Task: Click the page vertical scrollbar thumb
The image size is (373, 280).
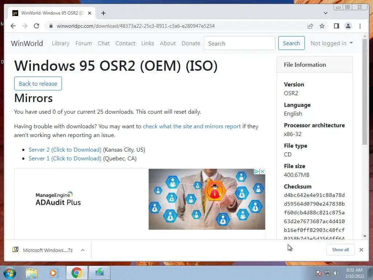Action: (x=365, y=92)
